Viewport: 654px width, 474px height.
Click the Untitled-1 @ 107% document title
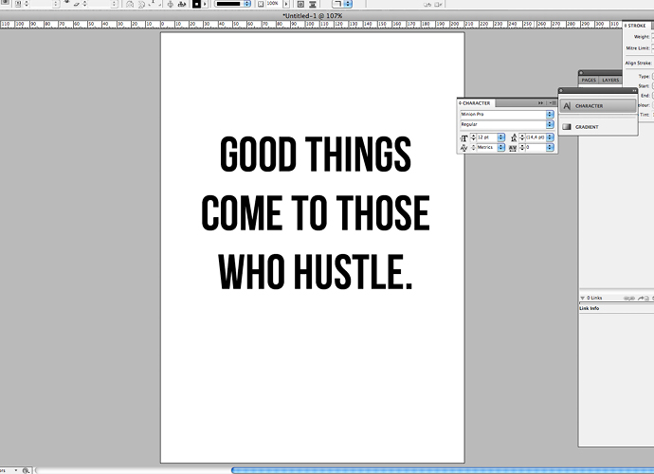[x=313, y=16]
